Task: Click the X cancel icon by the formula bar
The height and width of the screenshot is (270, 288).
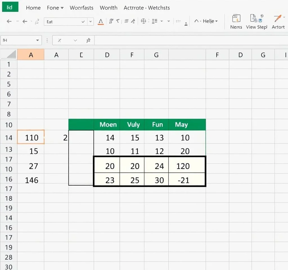Action: click(x=59, y=40)
